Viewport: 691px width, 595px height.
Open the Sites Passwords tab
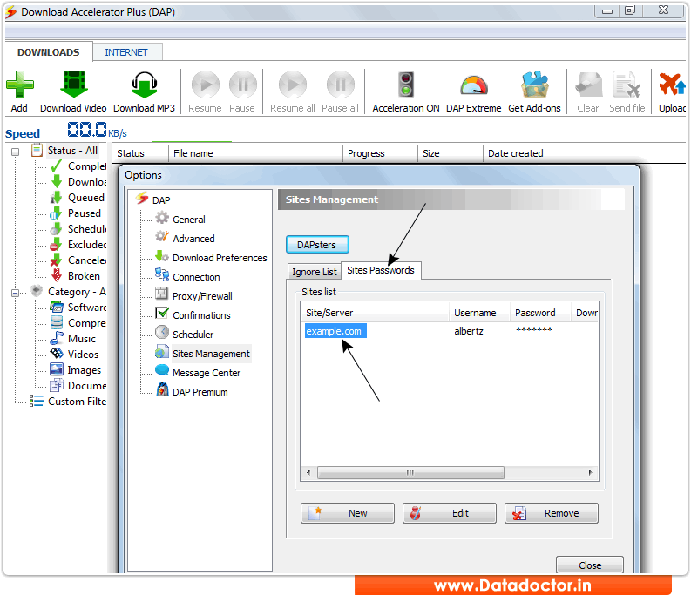coord(381,270)
